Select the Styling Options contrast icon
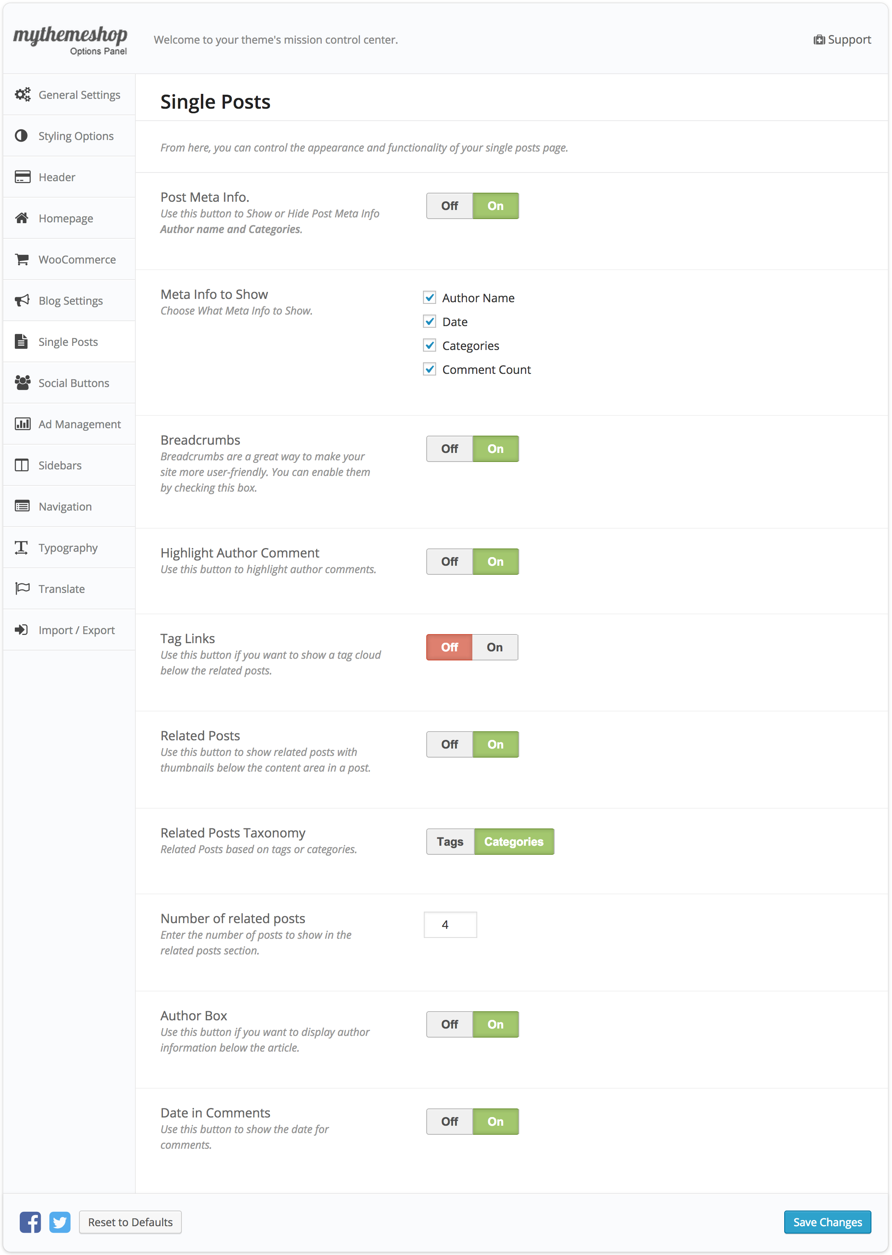892x1255 pixels. [x=21, y=135]
